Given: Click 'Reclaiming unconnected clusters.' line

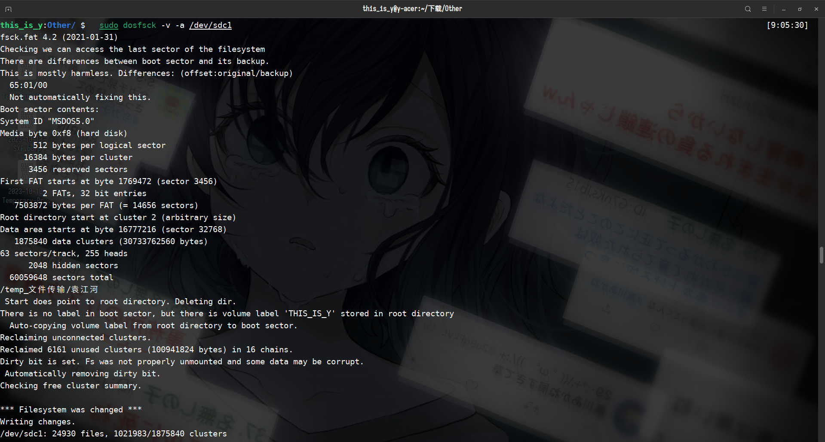Looking at the screenshot, I should tap(76, 338).
